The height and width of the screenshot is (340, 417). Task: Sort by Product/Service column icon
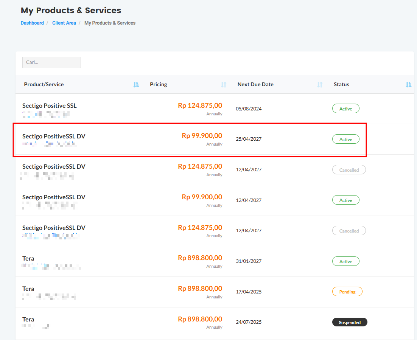click(136, 85)
